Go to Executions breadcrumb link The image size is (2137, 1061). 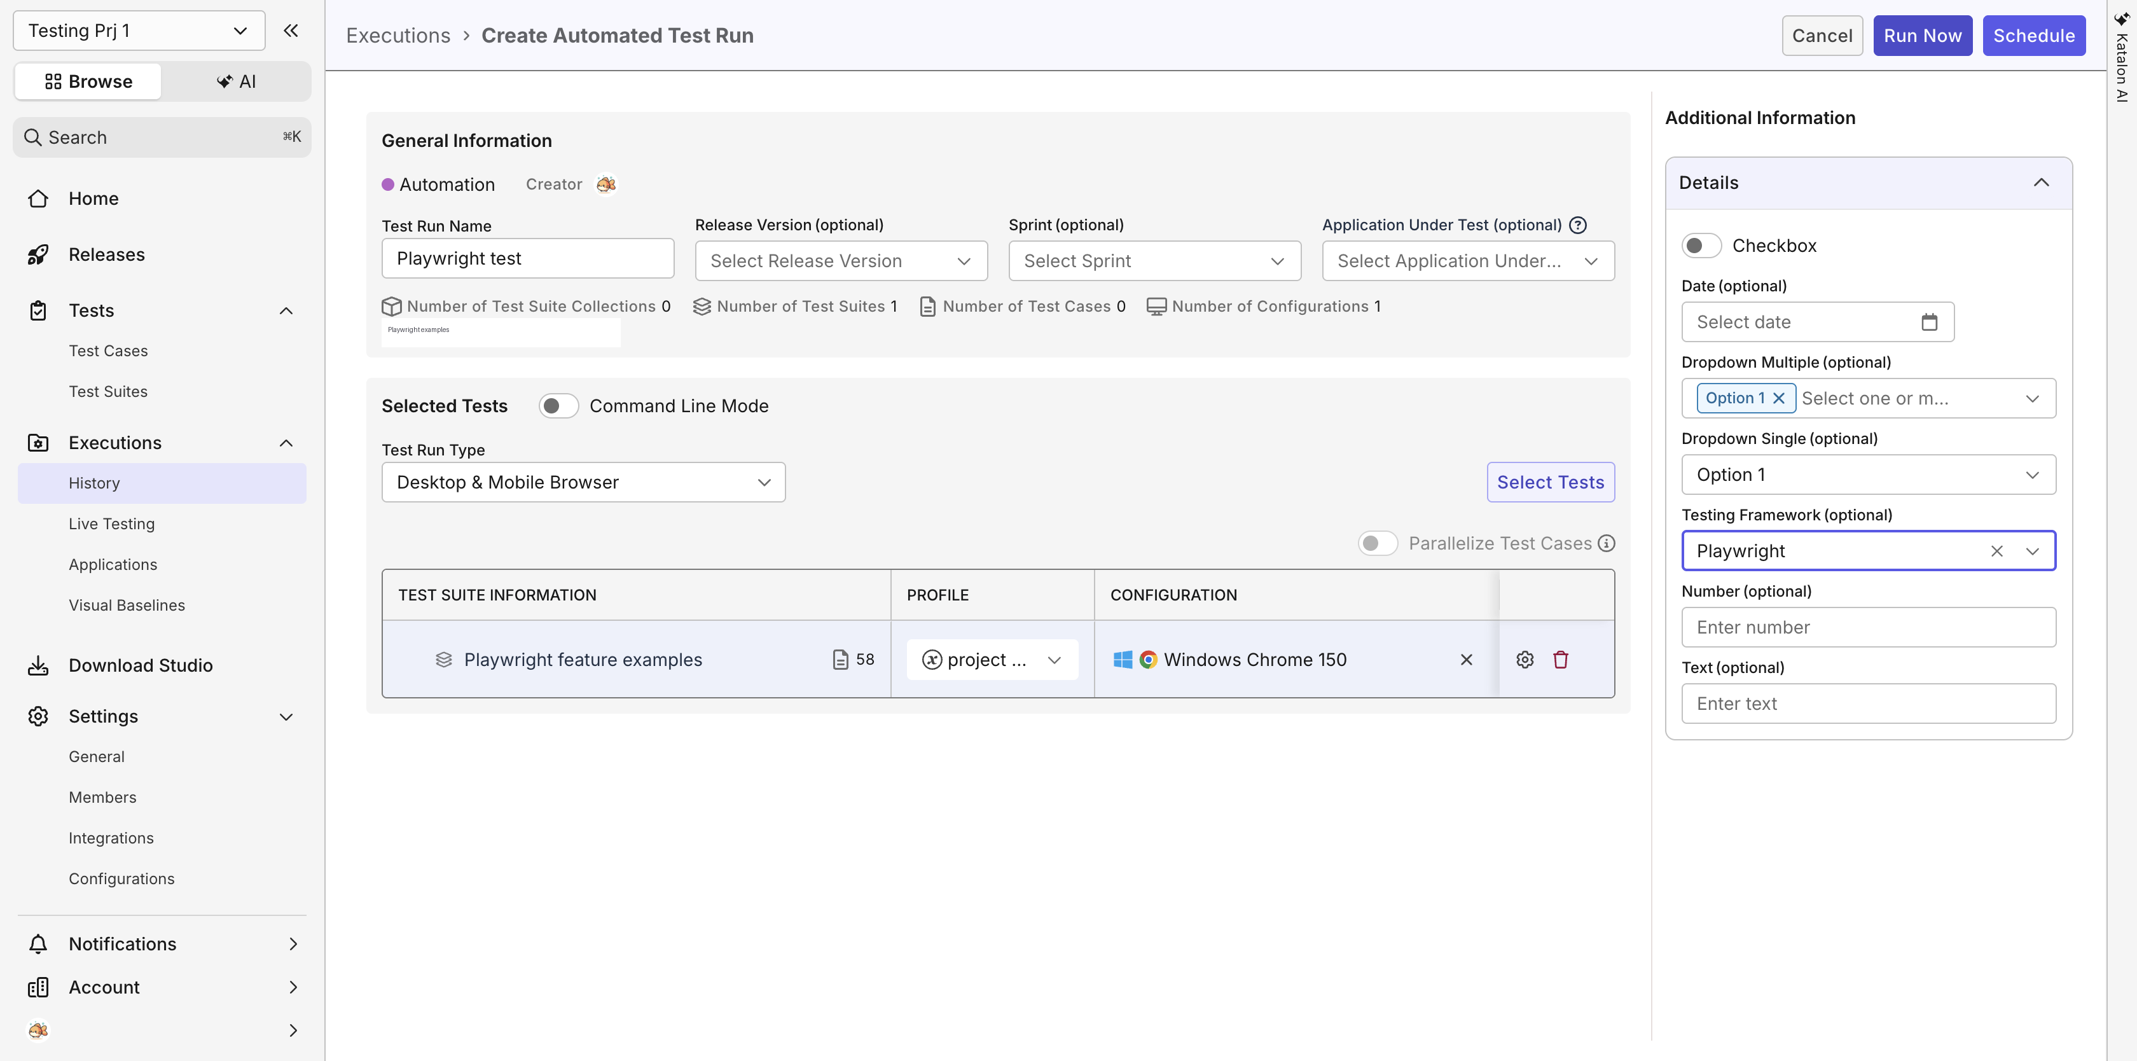point(398,36)
